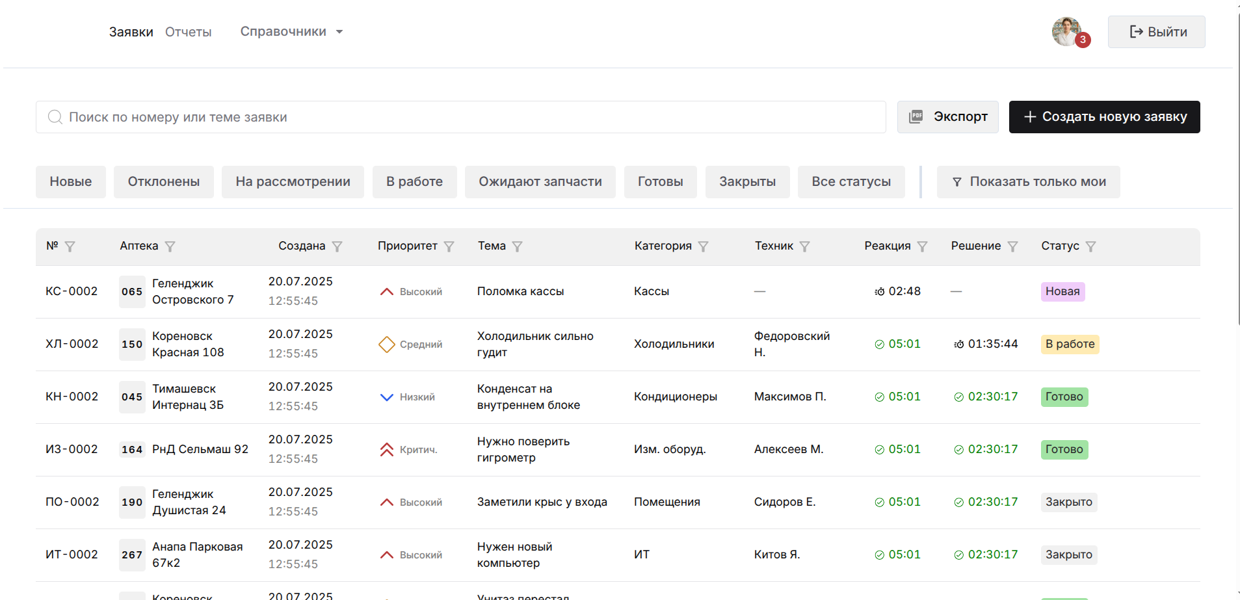Open the Статус column filter icon
The image size is (1240, 600).
click(x=1091, y=246)
